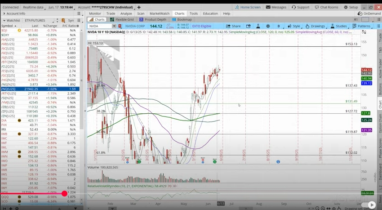Click the Phase Scores side tab
This screenshot has height=210, width=382.
[380, 148]
